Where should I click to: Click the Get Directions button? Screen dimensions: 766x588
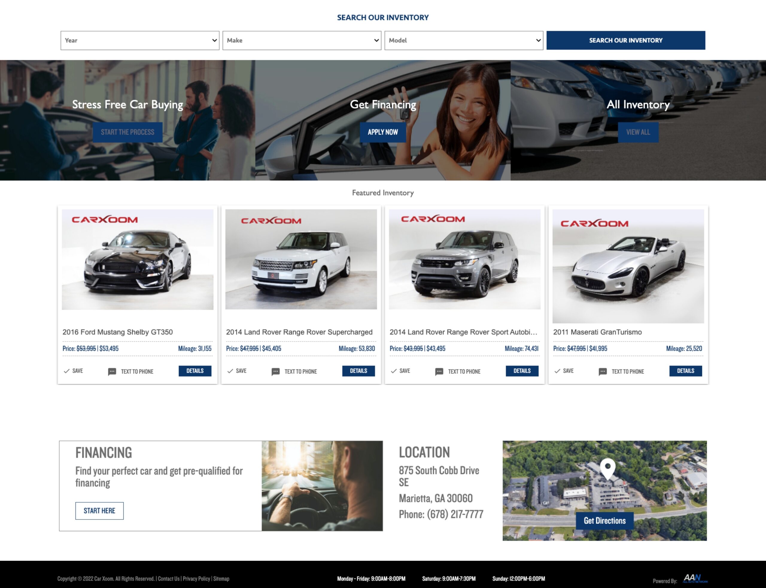(604, 521)
